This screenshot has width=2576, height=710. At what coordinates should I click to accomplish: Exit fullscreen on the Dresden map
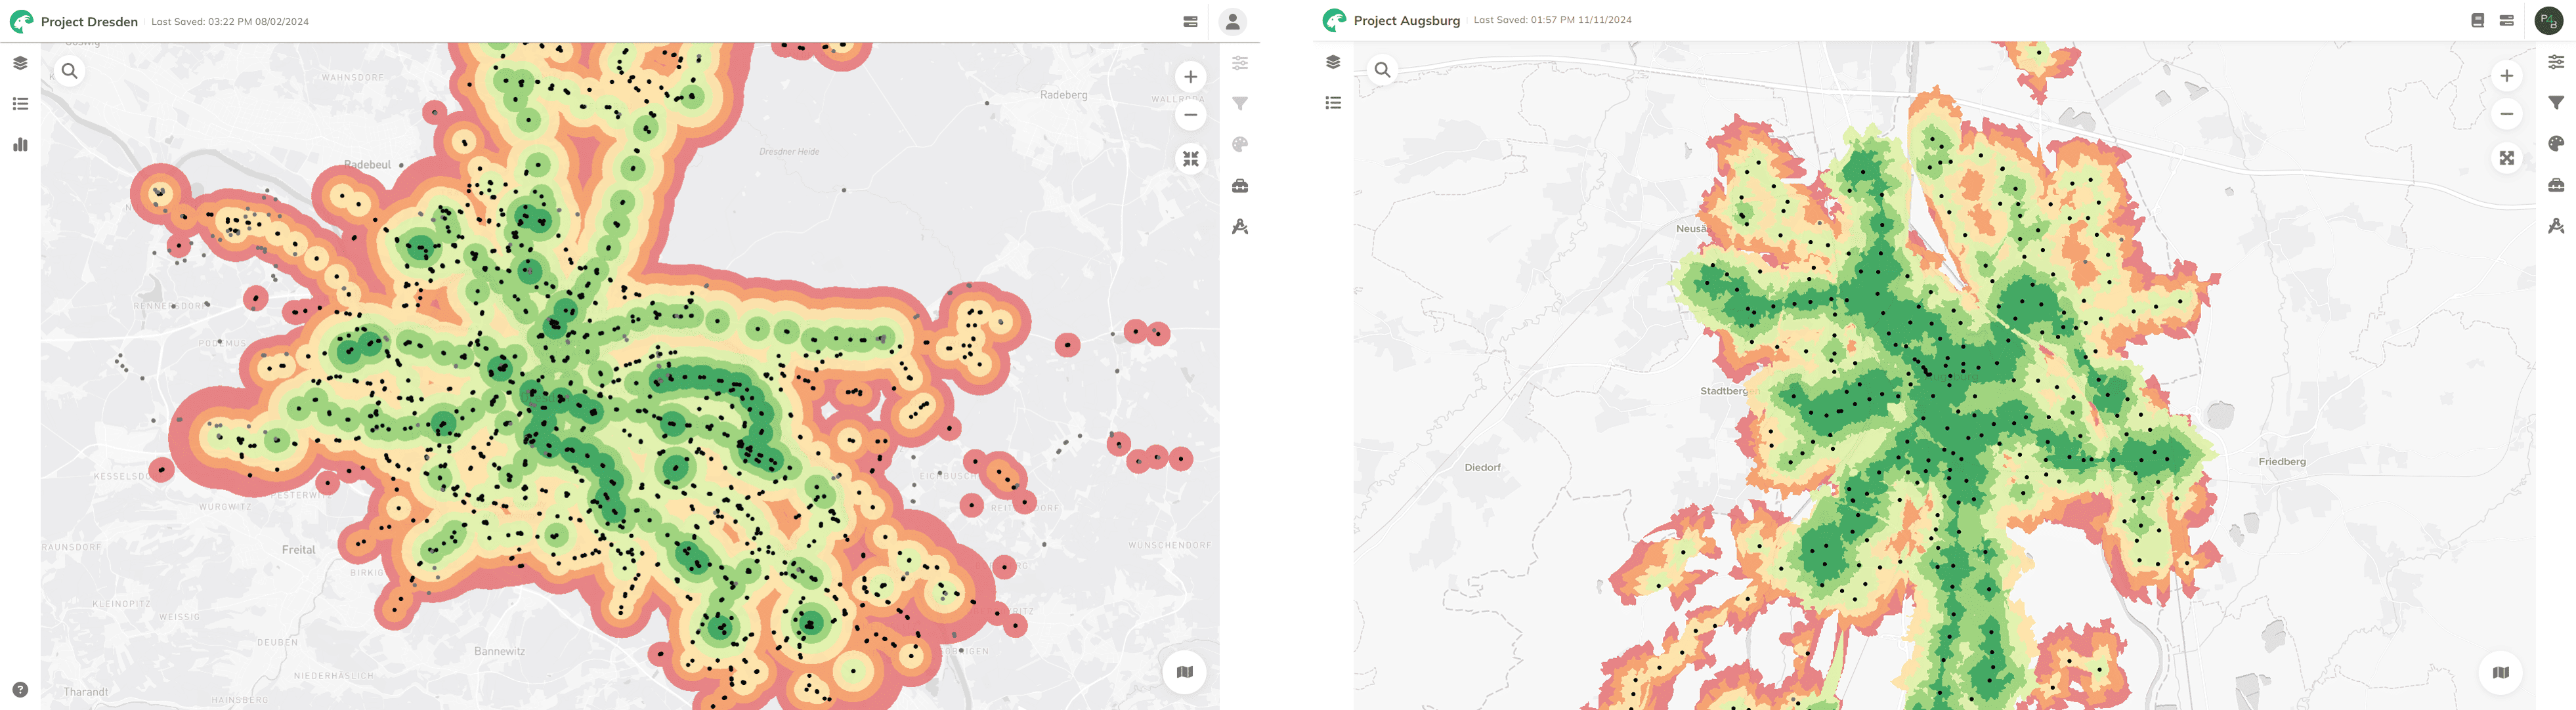[x=1190, y=159]
